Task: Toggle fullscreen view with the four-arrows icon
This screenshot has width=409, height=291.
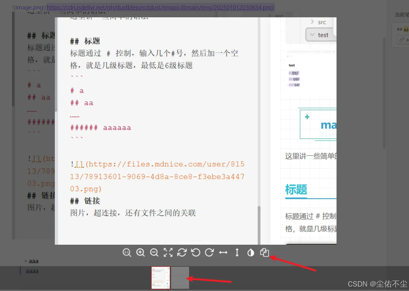Action: click(x=168, y=253)
